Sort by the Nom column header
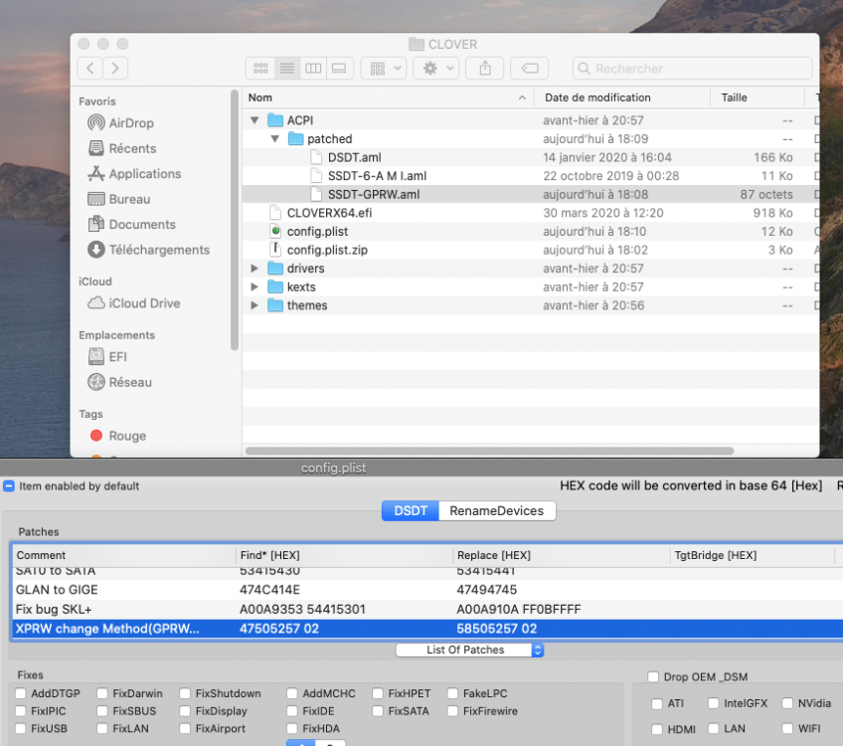Viewport: 843px width, 746px height. [x=388, y=97]
